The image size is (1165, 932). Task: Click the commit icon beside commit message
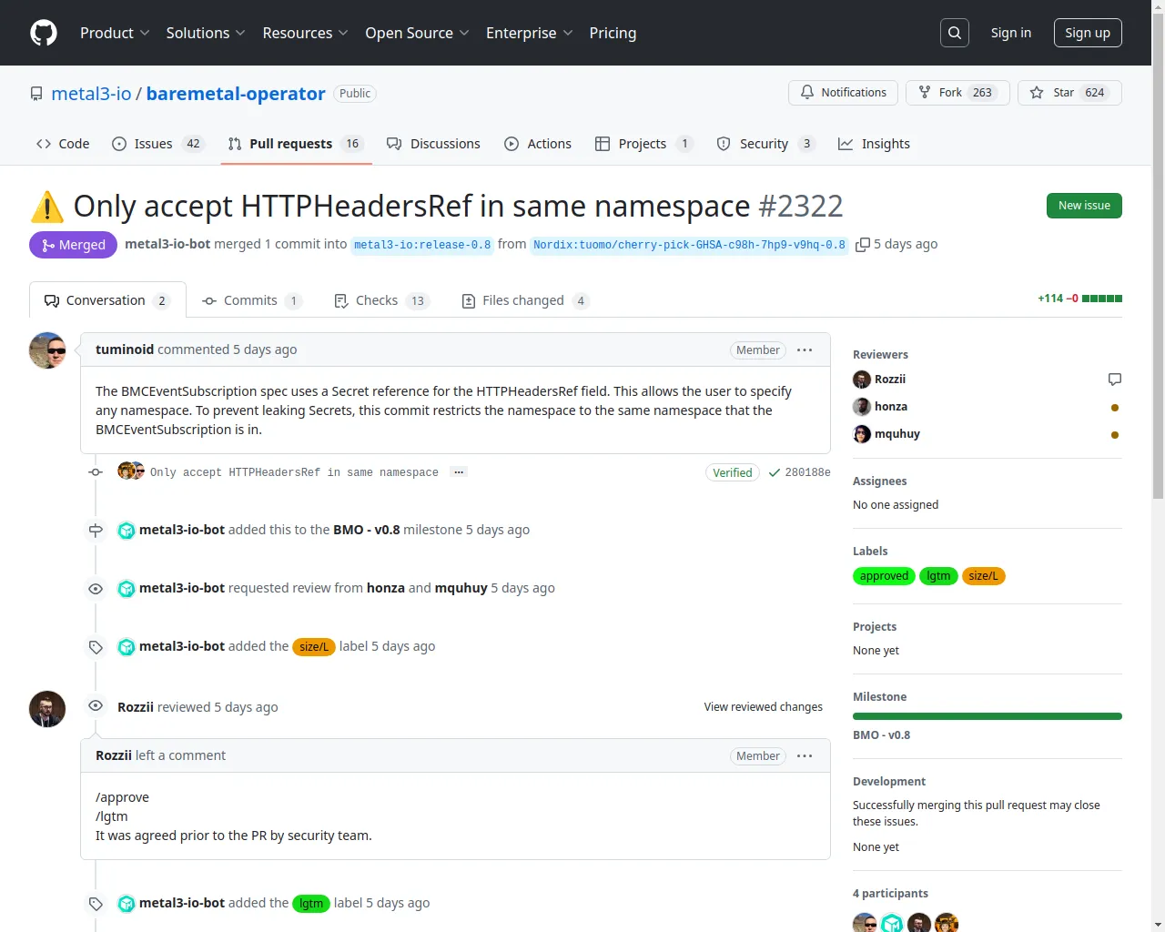(96, 472)
